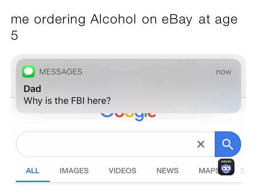The height and width of the screenshot is (196, 257).
Task: Click the word eBay in the caption
Action: pos(177,19)
